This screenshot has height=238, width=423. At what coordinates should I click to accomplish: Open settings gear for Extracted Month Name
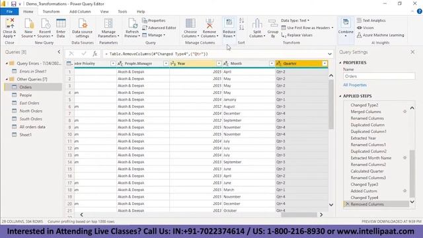tap(404, 157)
